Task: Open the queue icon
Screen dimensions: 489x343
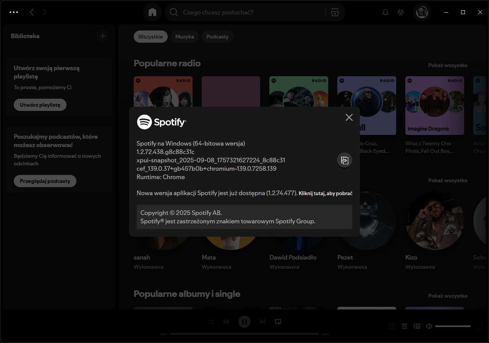Action: pos(404,326)
